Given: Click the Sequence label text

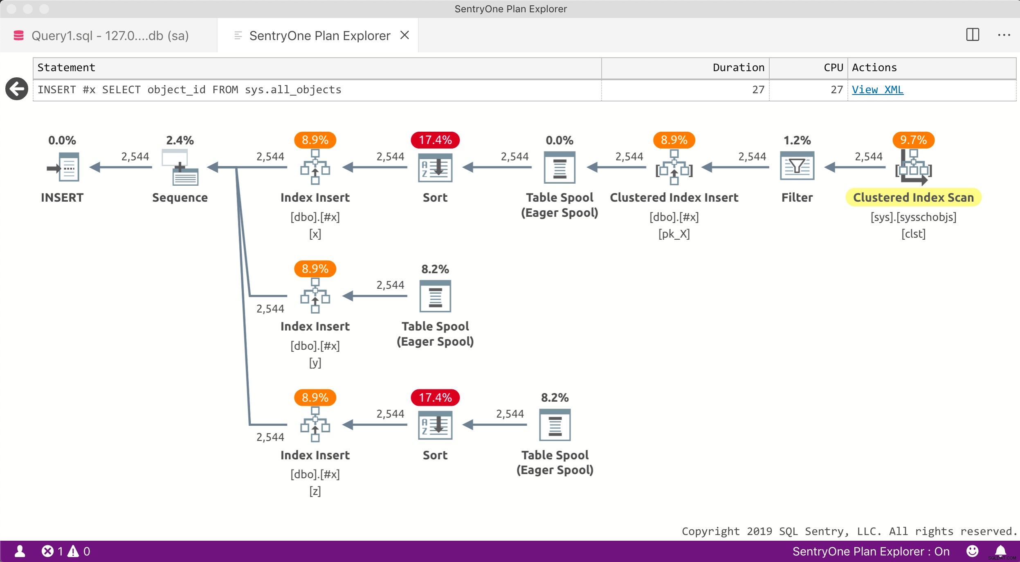Looking at the screenshot, I should (180, 198).
